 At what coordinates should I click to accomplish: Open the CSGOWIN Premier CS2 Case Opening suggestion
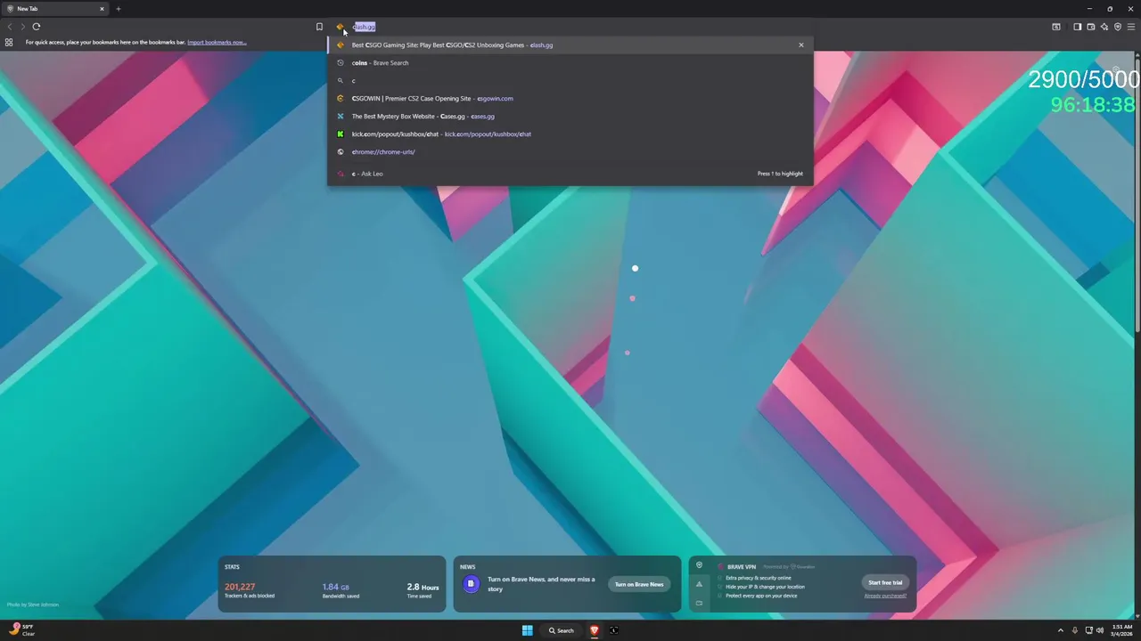[x=570, y=99]
